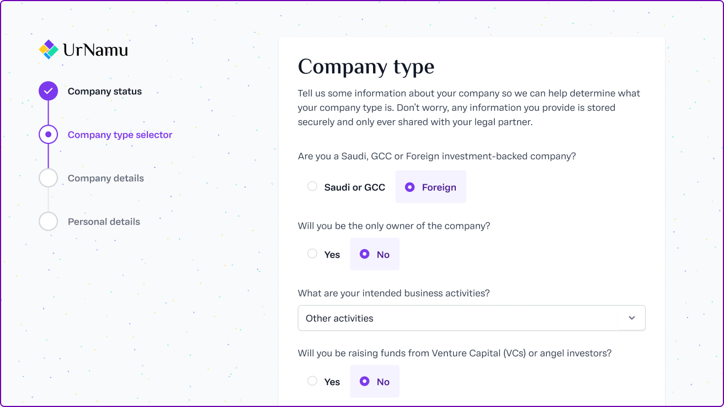Select No for raising VC funds
724x407 pixels.
364,382
